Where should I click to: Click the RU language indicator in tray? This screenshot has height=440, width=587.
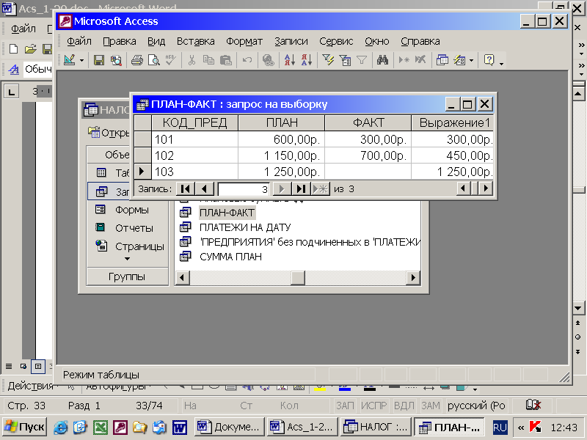coord(500,428)
